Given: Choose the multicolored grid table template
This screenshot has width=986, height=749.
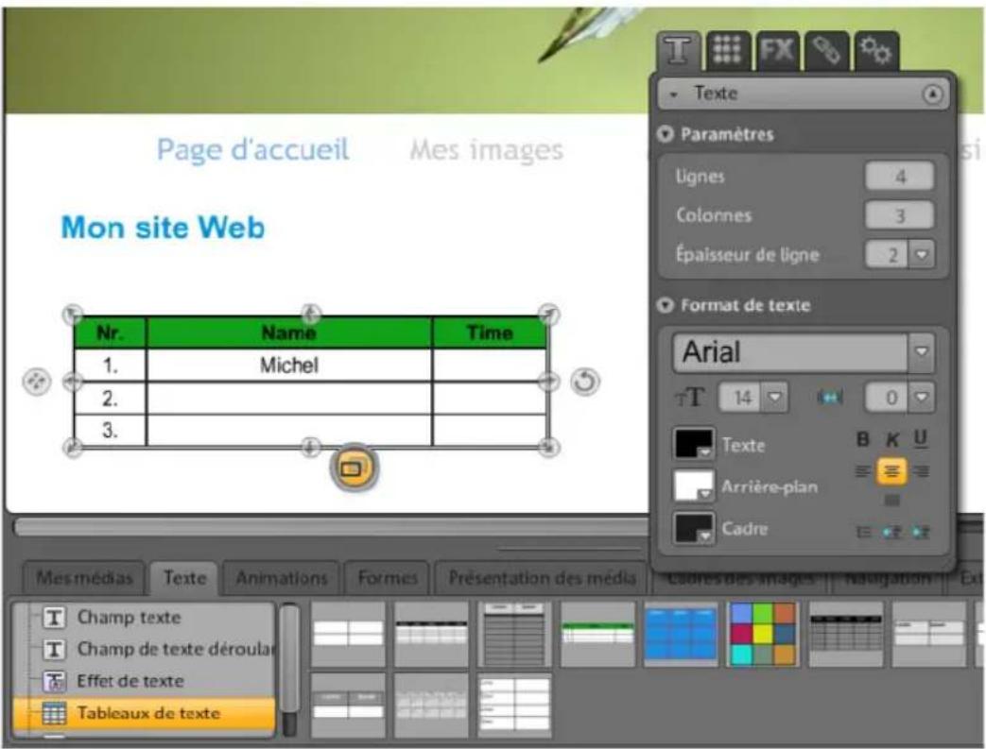Looking at the screenshot, I should coord(764,634).
